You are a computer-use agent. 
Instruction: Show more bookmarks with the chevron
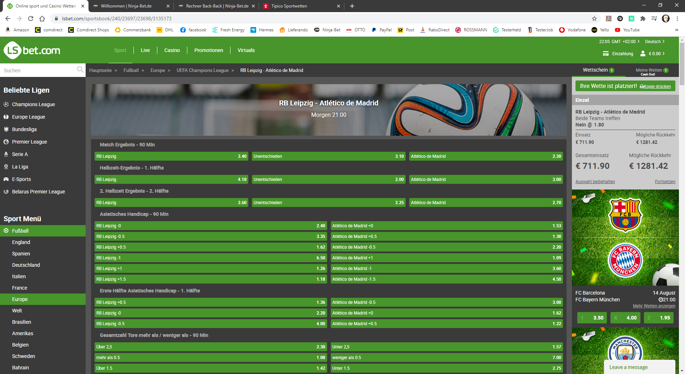[677, 30]
